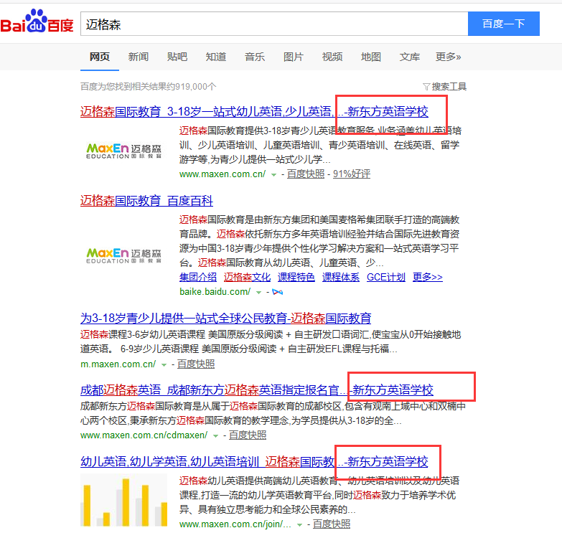This screenshot has width=562, height=533.
Task: Open 搜索工具 filter options
Action: click(x=445, y=87)
